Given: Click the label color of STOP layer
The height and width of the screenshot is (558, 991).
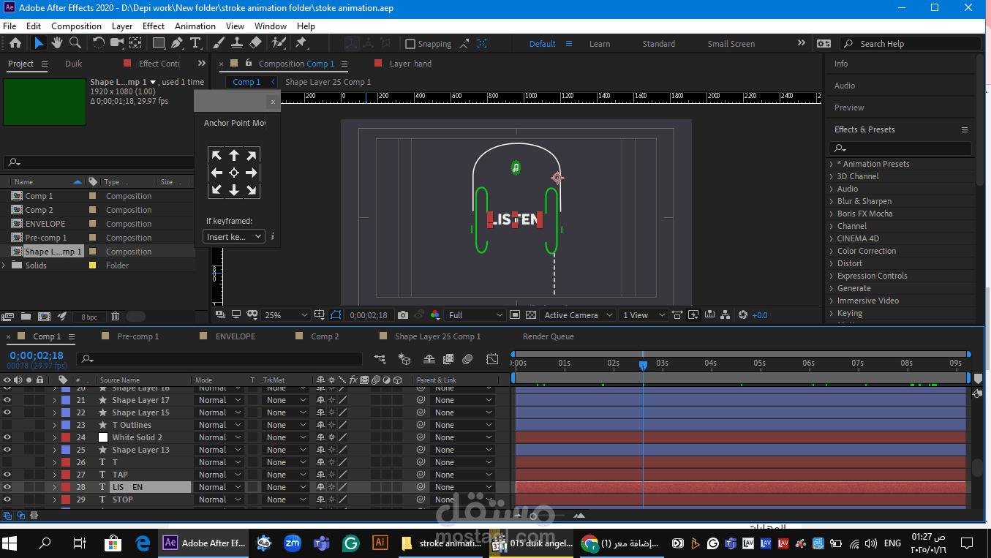Looking at the screenshot, I should 66,499.
